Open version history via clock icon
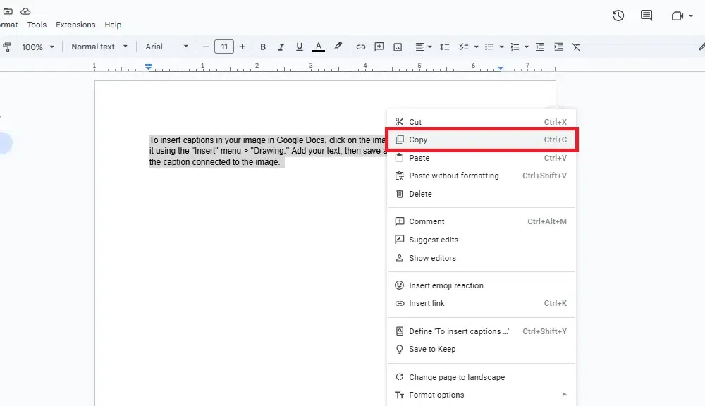This screenshot has height=406, width=705. [x=618, y=15]
